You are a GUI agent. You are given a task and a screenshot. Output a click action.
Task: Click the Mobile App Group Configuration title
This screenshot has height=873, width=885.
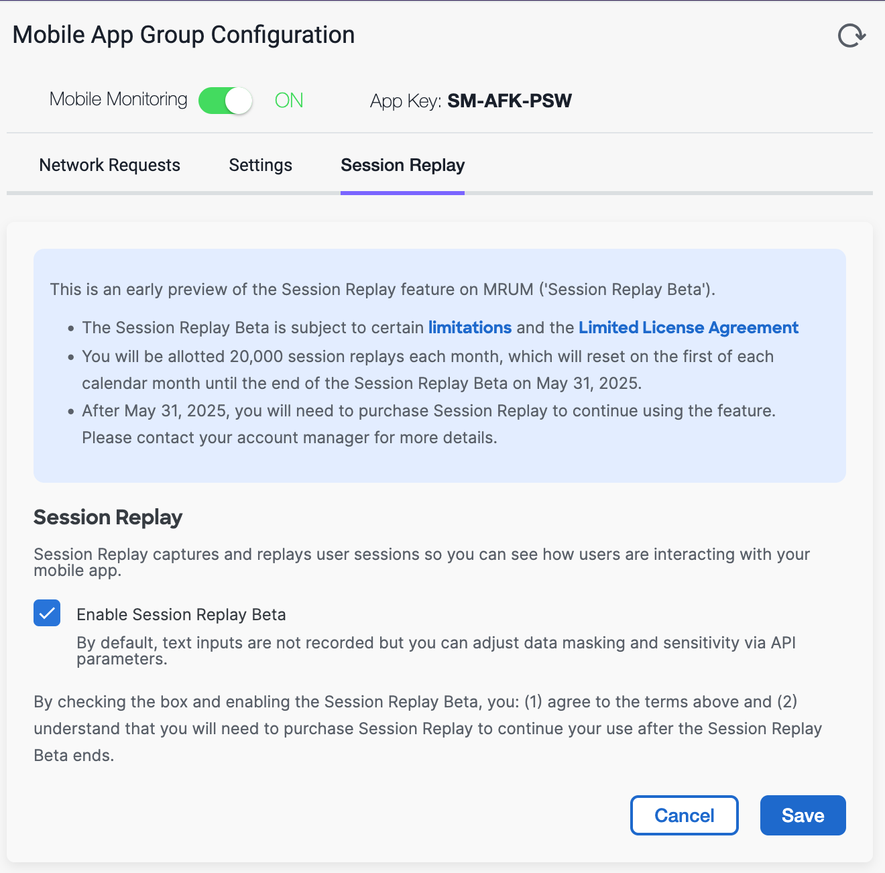(x=184, y=35)
